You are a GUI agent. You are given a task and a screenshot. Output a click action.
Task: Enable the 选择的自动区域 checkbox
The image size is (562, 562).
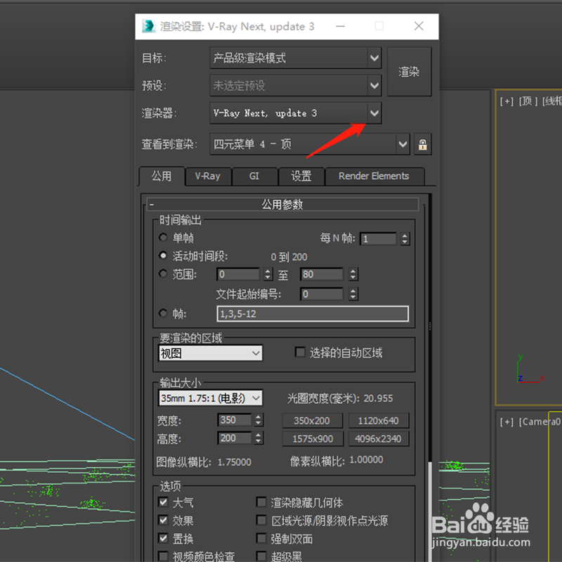pos(300,353)
